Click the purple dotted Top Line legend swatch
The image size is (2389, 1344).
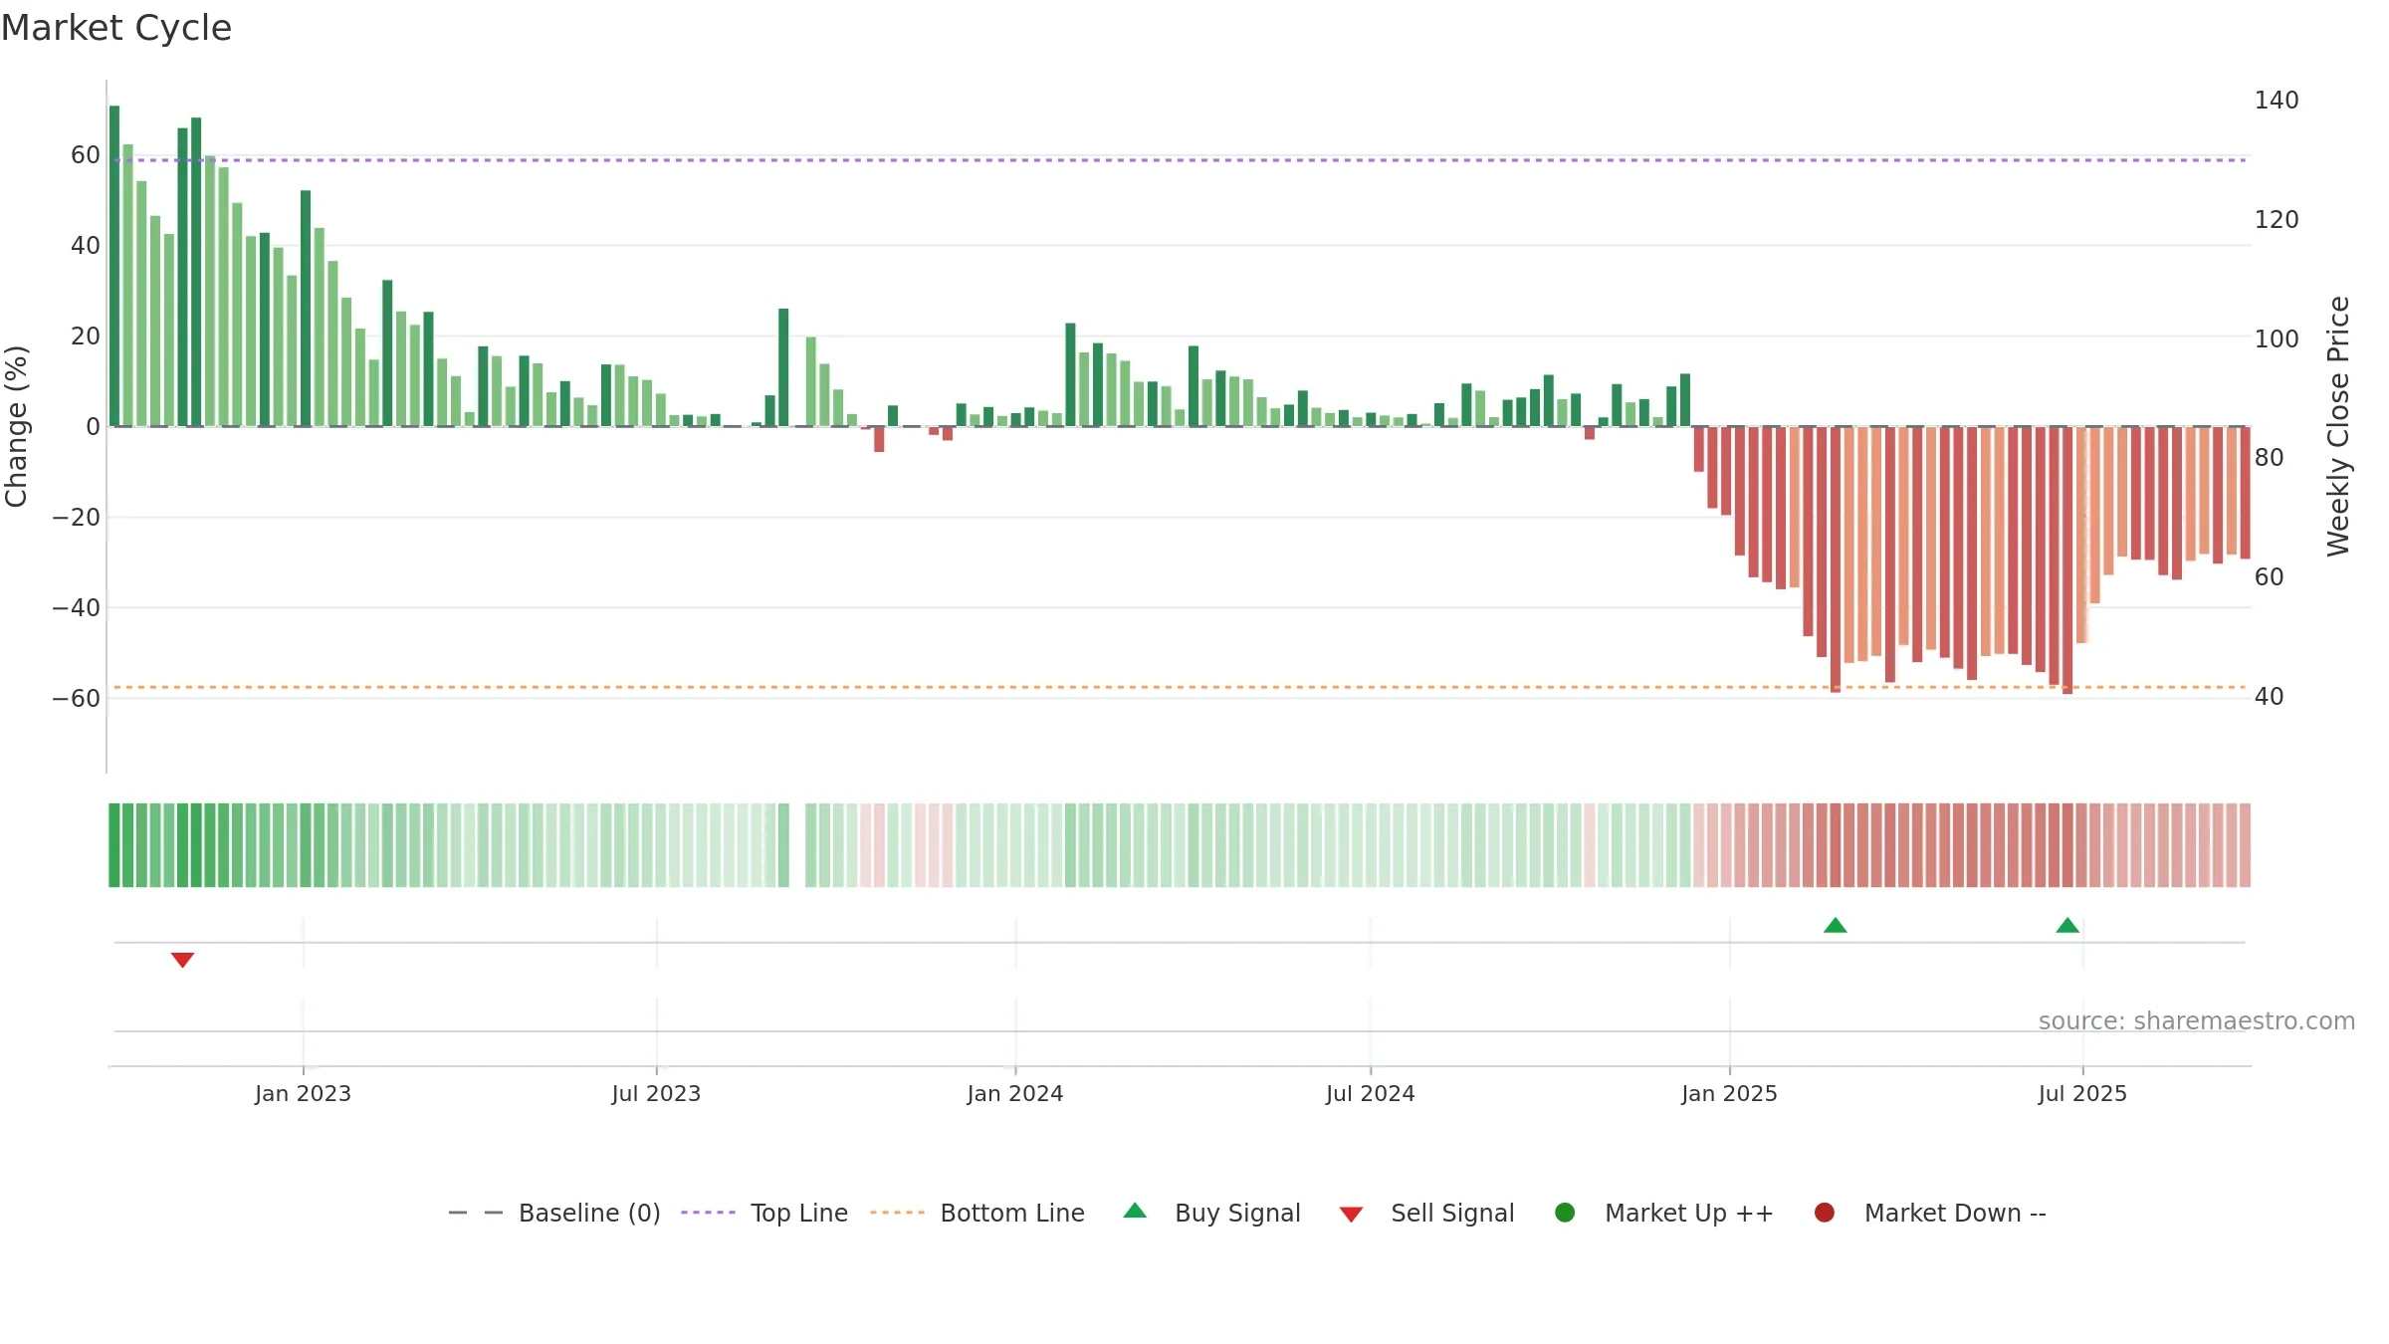(x=708, y=1213)
